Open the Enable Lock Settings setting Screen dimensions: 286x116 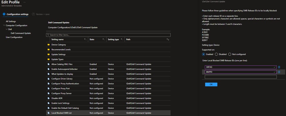pyautogui.click(x=60, y=103)
